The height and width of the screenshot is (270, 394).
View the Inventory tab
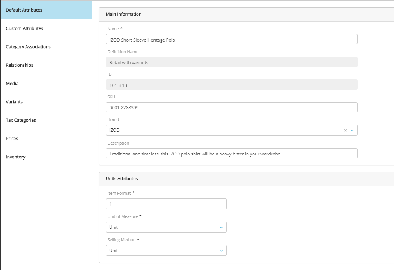click(x=15, y=157)
